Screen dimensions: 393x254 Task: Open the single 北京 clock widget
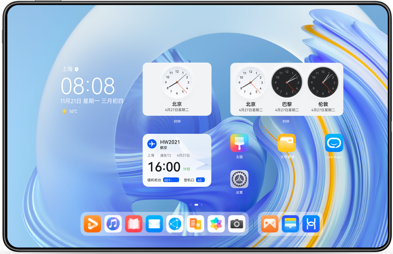(x=177, y=89)
